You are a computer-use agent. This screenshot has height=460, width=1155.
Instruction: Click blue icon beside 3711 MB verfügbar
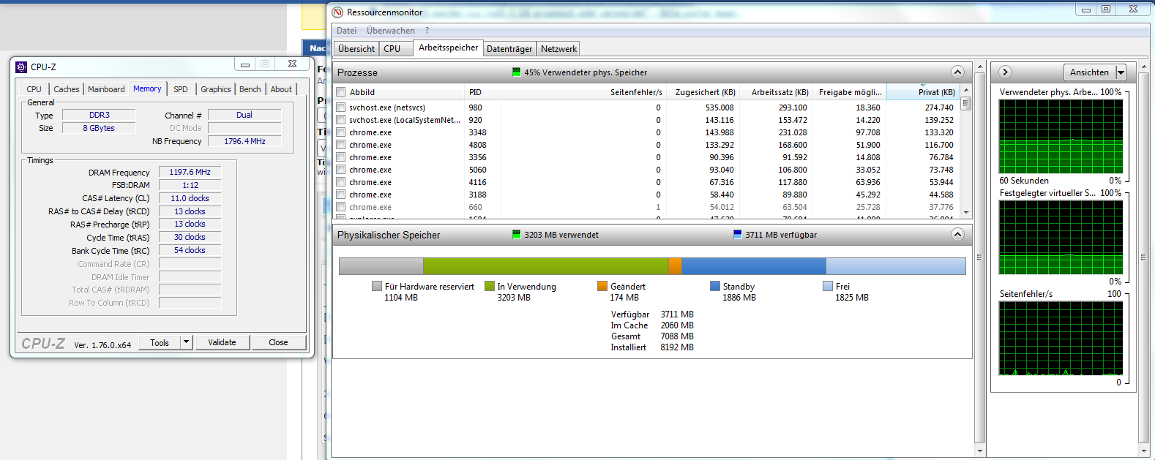738,235
